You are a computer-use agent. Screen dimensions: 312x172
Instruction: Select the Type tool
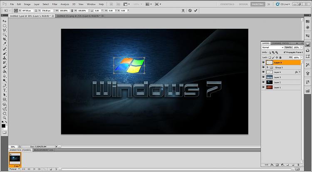[x=5, y=90]
